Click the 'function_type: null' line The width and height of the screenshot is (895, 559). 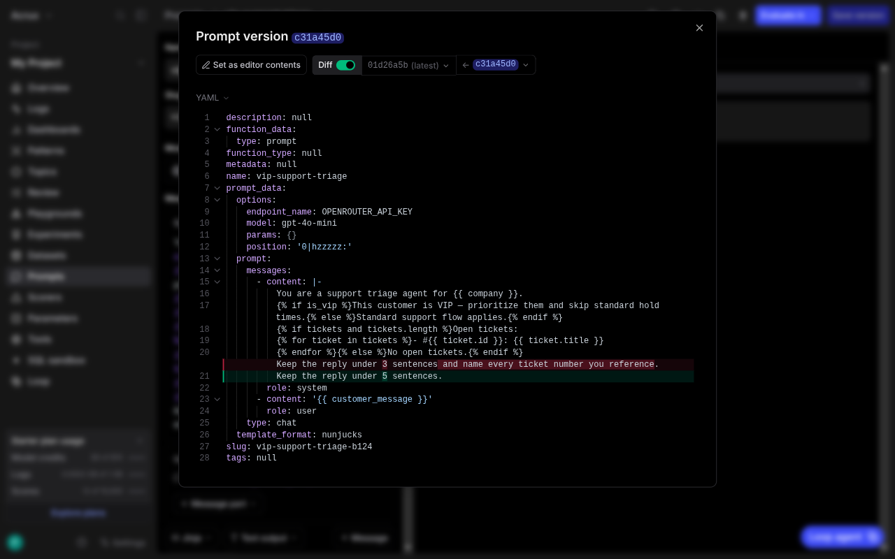tap(274, 154)
